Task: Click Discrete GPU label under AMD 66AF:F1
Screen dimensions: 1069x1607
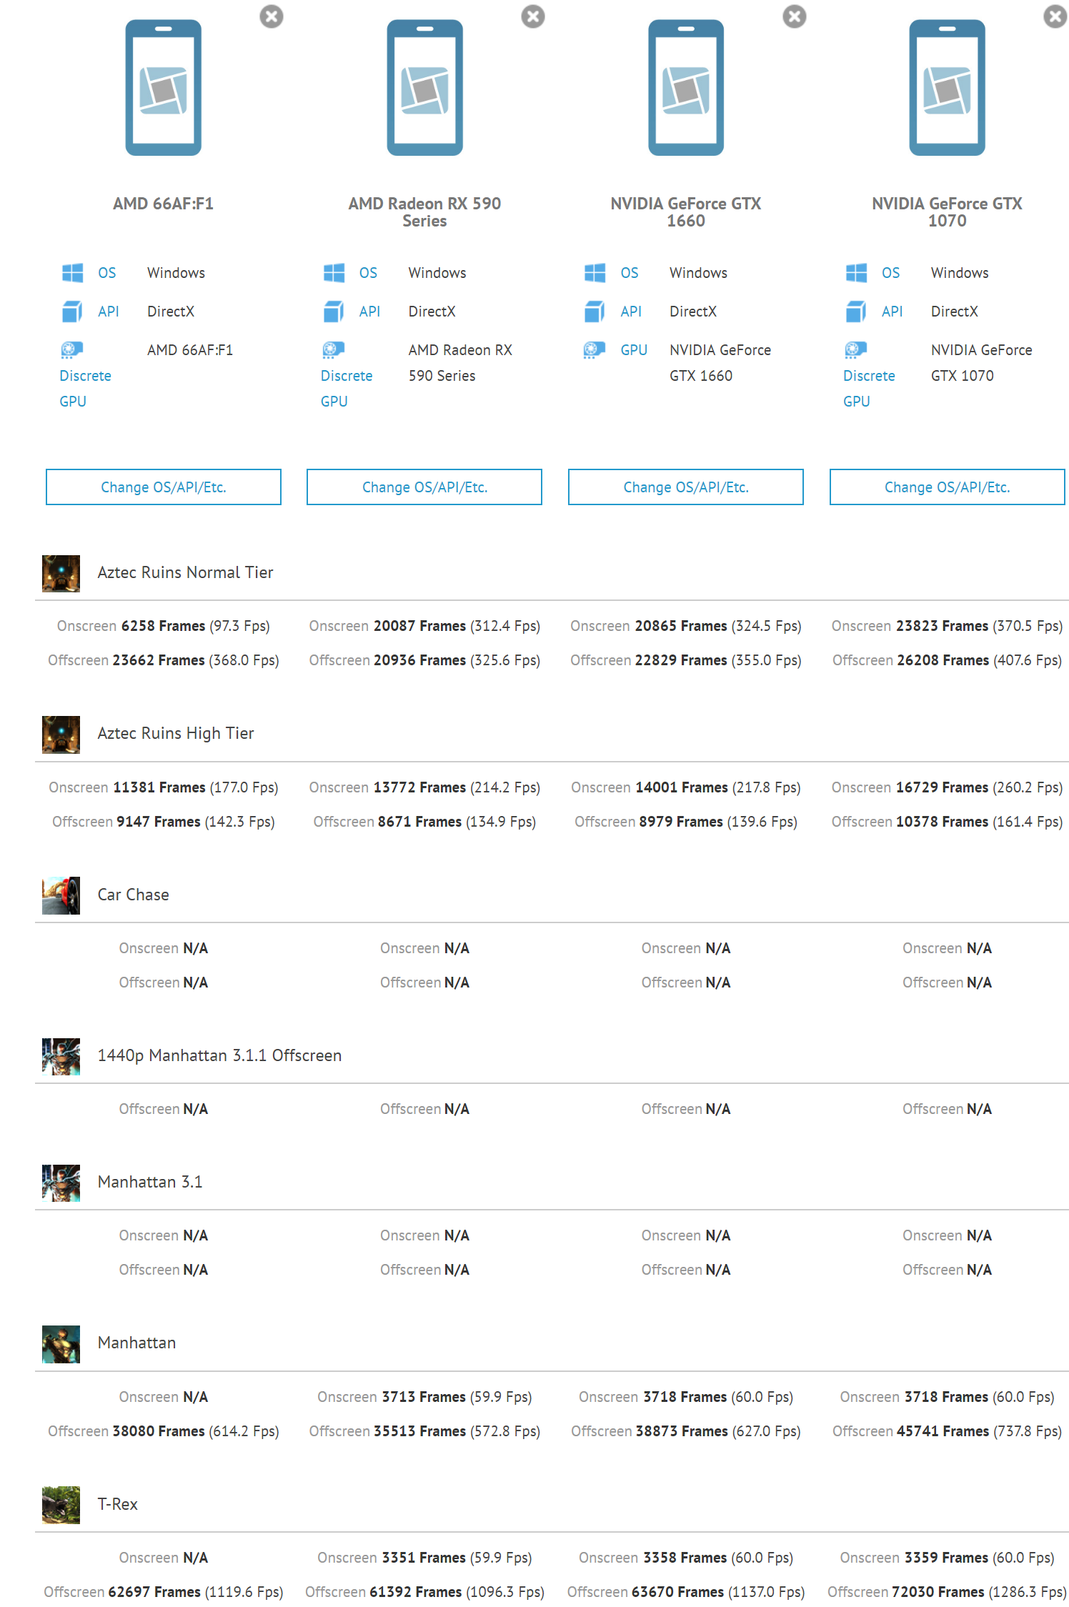Action: (x=86, y=389)
